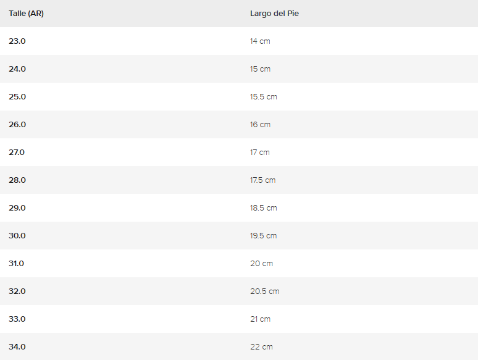The image size is (478, 360).
Task: Select size 33.0 row label
Action: pos(17,319)
